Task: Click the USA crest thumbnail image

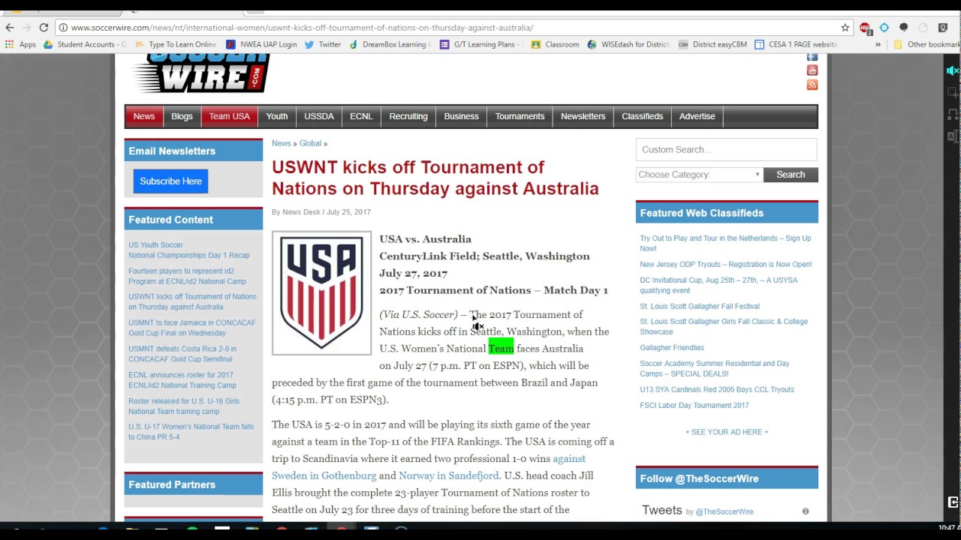Action: (x=321, y=293)
